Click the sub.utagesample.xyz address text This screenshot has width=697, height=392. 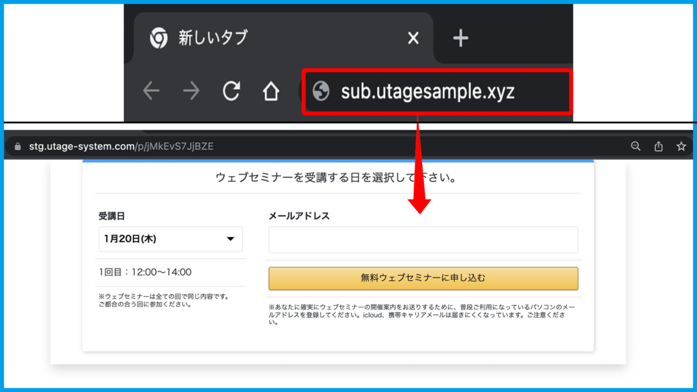click(427, 91)
